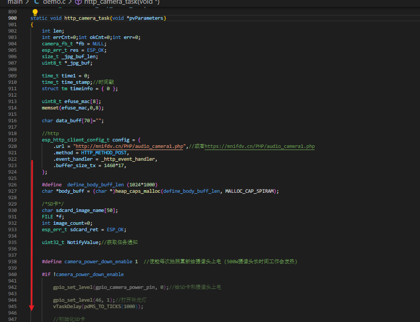Click the image_count variable on line 932
The width and height of the screenshot is (420, 322).
(68, 223)
